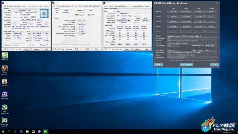Open the Windows Start menu

point(3,131)
